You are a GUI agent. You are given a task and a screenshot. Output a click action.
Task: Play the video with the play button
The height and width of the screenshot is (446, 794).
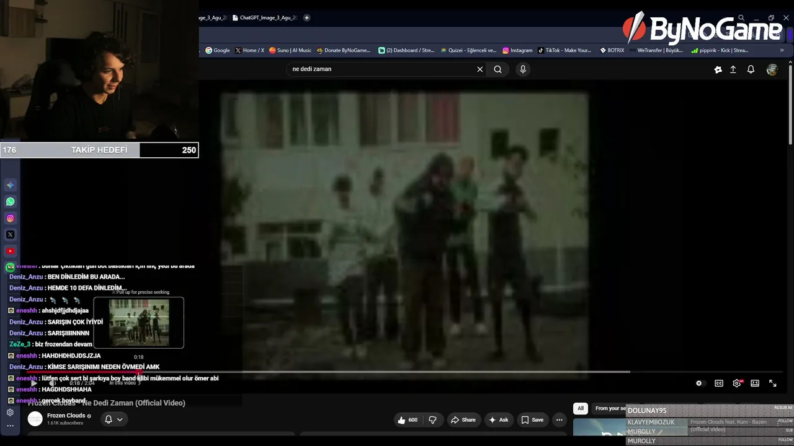tap(34, 383)
